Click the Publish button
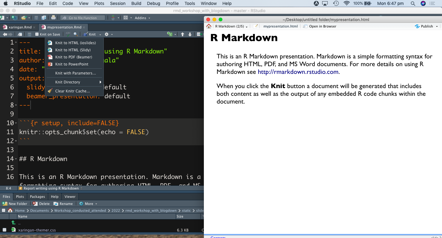 [424, 26]
